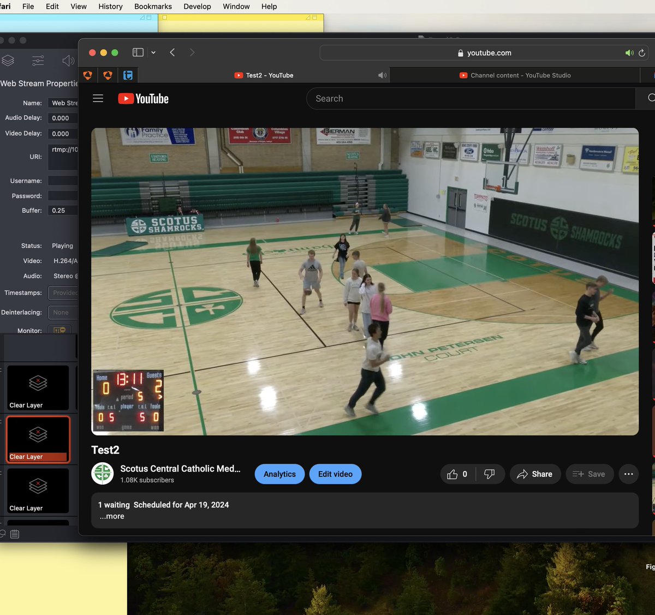Click the lock icon in the address bar
Viewport: 655px width, 615px height.
pyautogui.click(x=460, y=53)
